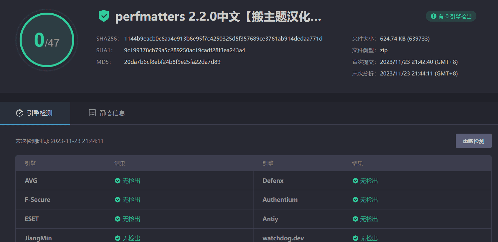Click the file type value zip

point(384,51)
